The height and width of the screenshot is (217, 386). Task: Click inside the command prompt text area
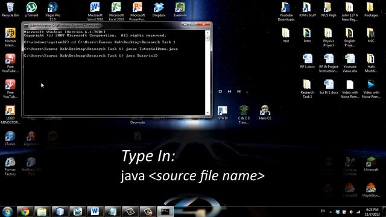114,73
